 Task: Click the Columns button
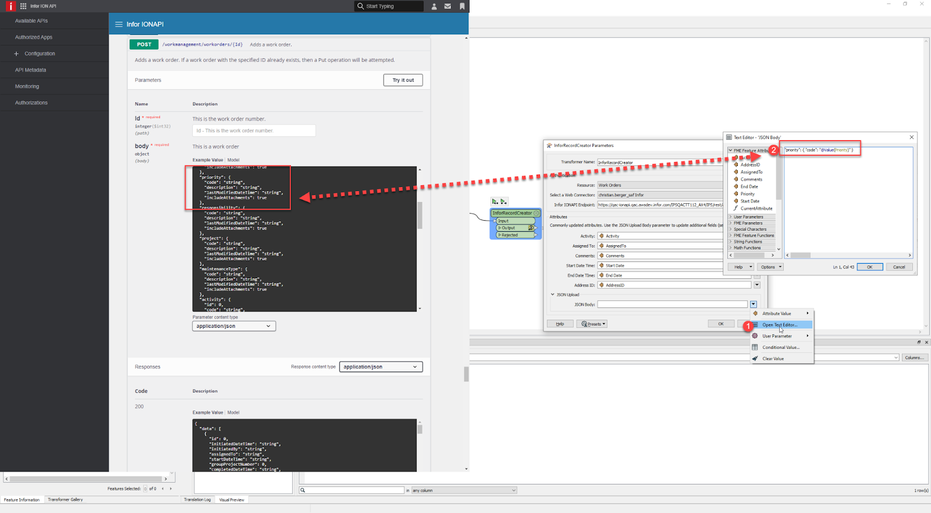[x=914, y=358]
